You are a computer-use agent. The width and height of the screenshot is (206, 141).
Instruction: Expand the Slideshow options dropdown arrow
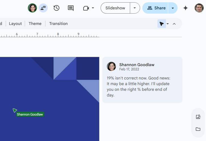point(135,8)
